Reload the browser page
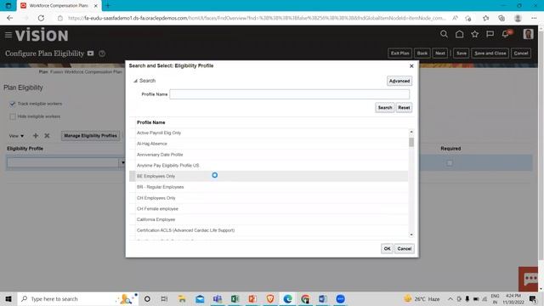Screen dimensions: 544x306 (41, 18)
